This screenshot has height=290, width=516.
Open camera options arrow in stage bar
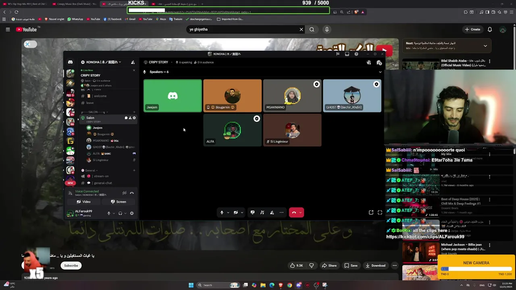click(242, 212)
